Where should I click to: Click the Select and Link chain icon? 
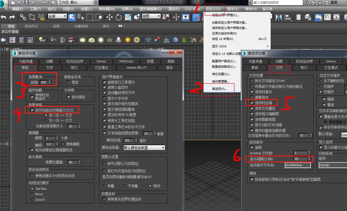point(23,17)
